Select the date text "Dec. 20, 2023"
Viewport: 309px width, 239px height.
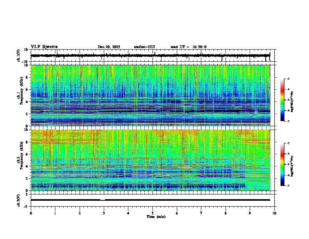click(109, 47)
